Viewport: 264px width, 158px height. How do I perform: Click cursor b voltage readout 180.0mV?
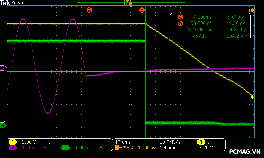236,23
